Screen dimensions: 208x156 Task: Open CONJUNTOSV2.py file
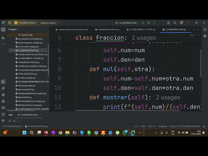pyautogui.click(x=26, y=74)
